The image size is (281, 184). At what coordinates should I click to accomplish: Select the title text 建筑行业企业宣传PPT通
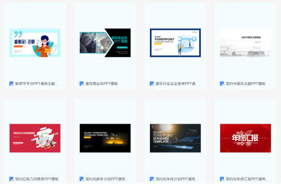pos(177,84)
